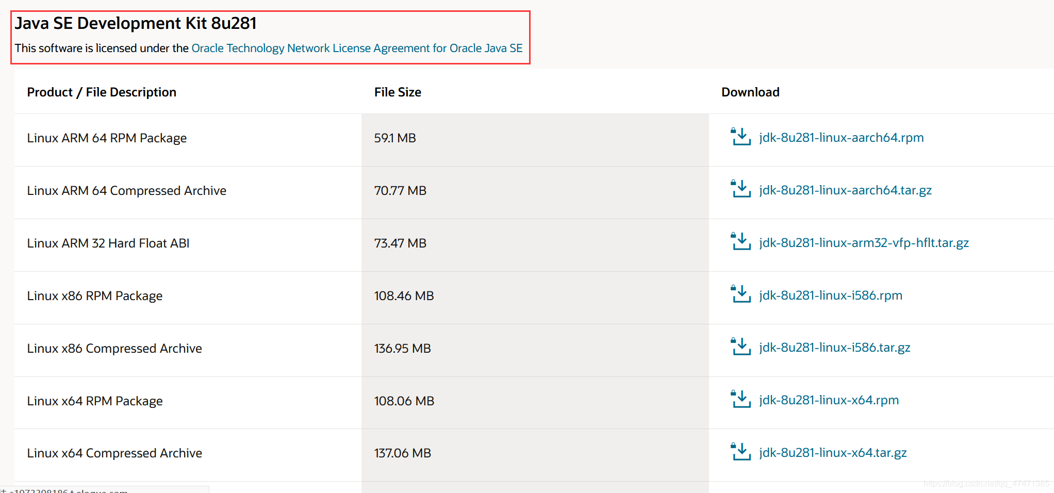The width and height of the screenshot is (1054, 493).
Task: Click download icon for jdk-8u281-linux-arm32-vfp-hflt.tar.gz
Action: 741,241
